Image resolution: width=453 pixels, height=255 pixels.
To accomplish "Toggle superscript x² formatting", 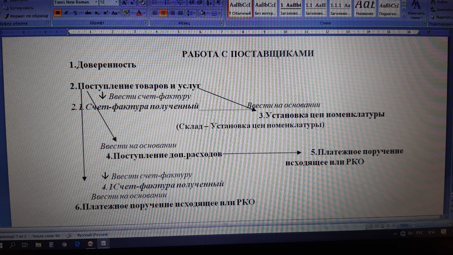I will [x=105, y=13].
